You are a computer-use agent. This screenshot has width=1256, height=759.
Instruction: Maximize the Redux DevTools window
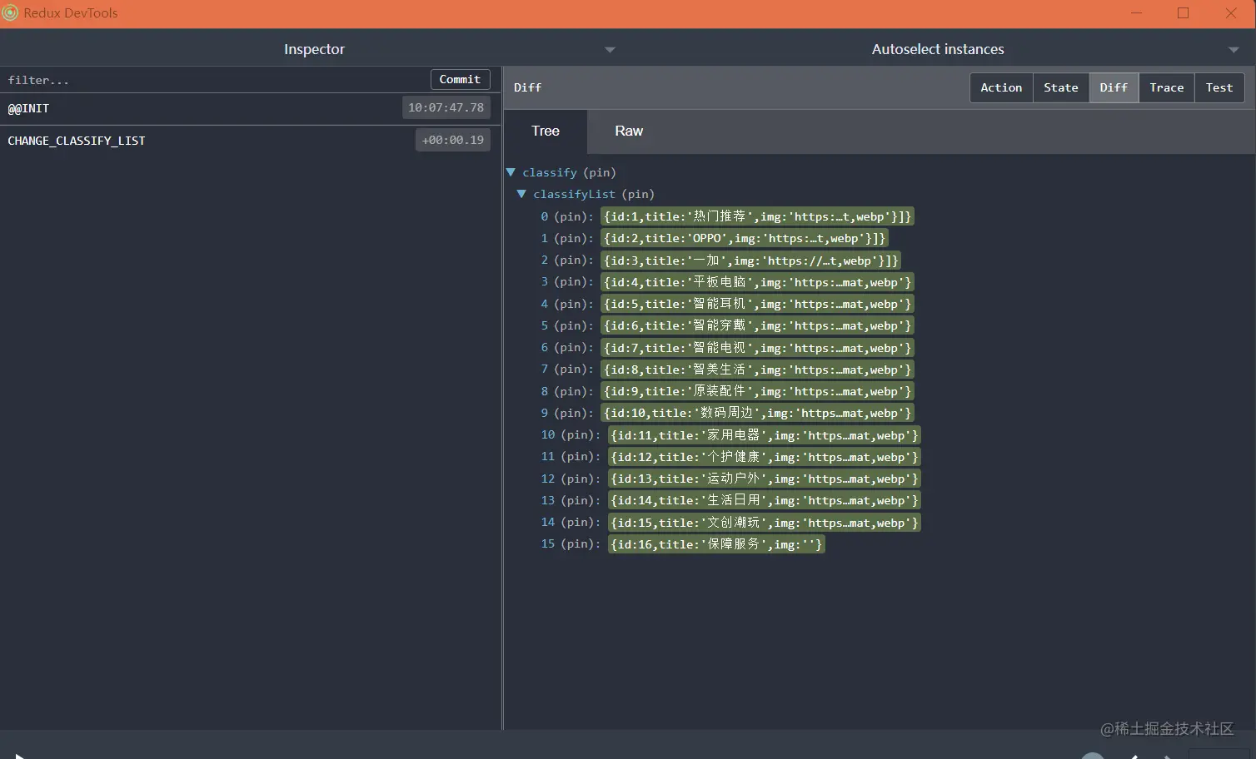(x=1183, y=12)
